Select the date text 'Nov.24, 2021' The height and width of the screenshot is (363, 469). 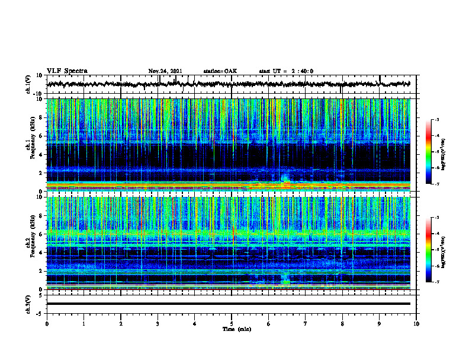[x=165, y=71]
